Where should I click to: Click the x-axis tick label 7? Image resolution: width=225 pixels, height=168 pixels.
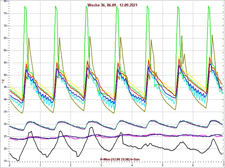pyautogui.click(x=223, y=165)
